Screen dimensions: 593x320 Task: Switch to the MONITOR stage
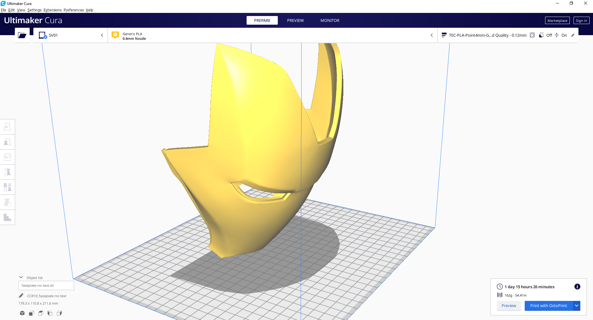click(x=330, y=20)
